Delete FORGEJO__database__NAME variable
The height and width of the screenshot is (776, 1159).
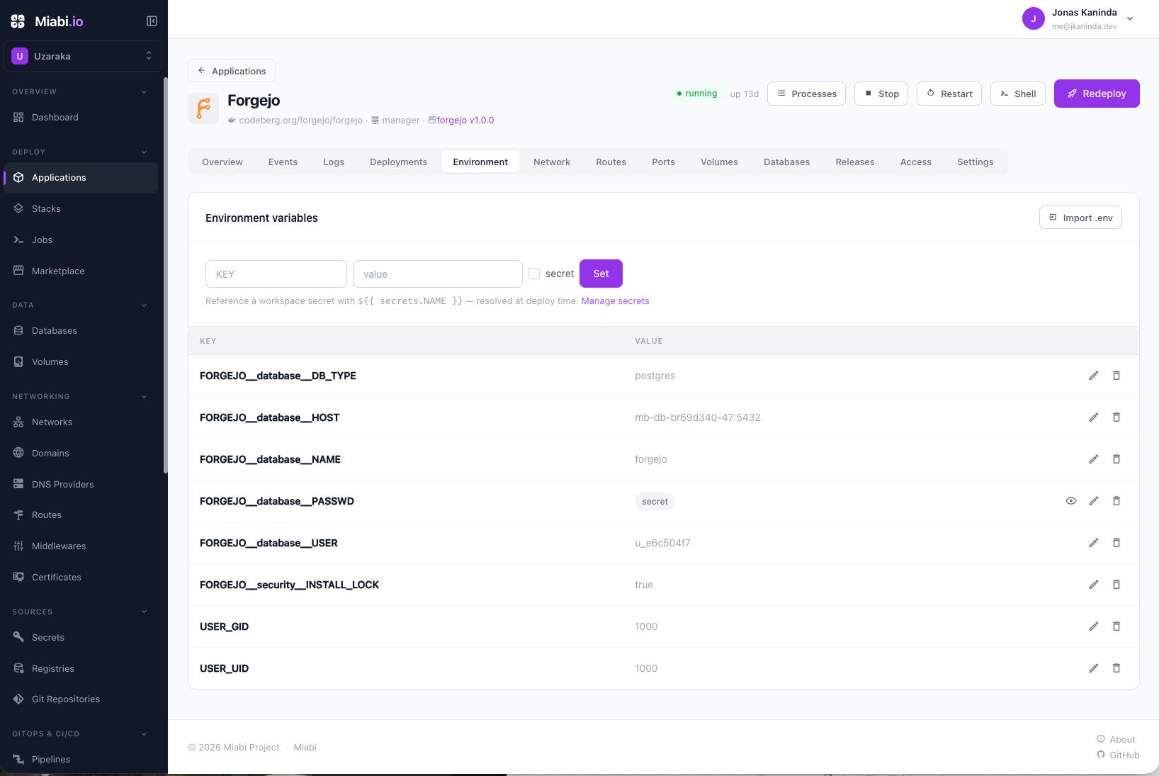point(1116,459)
